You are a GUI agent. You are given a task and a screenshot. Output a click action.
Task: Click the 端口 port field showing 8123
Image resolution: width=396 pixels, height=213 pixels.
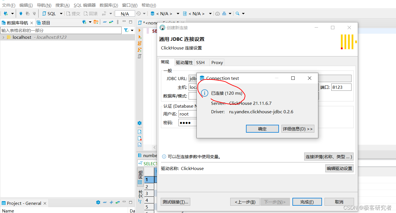tap(341, 87)
